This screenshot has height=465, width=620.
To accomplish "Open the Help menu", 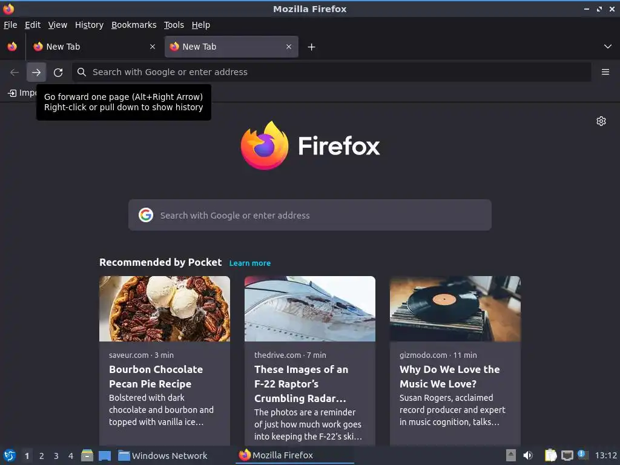I will [x=201, y=25].
